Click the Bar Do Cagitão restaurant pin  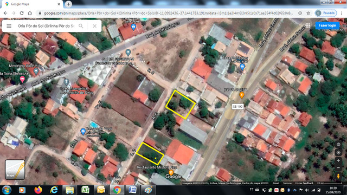click(x=242, y=95)
